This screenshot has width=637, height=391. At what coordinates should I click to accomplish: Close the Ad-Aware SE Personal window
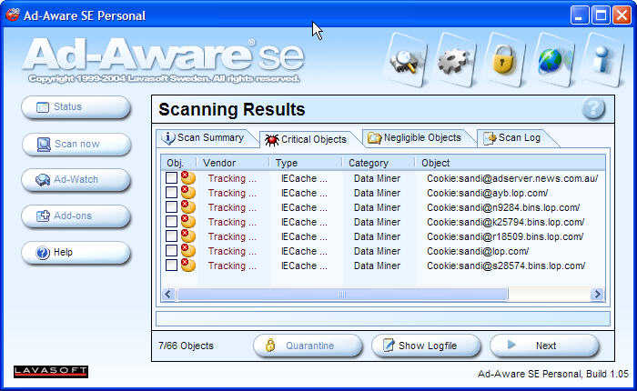(622, 15)
